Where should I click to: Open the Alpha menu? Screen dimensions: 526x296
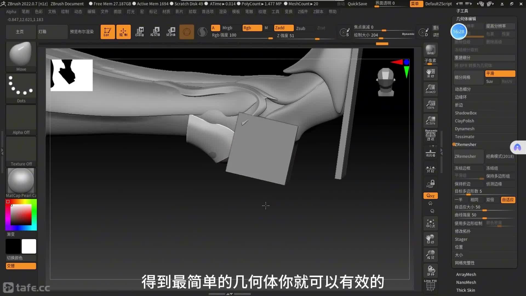click(x=11, y=12)
